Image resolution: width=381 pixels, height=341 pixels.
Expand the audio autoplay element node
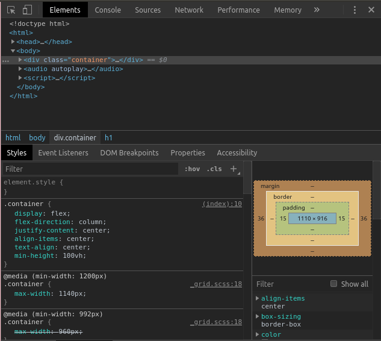pyautogui.click(x=20, y=69)
